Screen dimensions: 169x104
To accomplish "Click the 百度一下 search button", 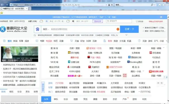I will click(x=129, y=29).
